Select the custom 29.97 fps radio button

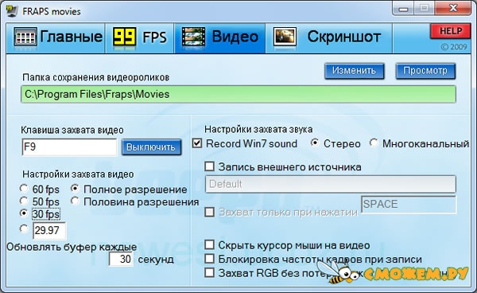point(24,229)
